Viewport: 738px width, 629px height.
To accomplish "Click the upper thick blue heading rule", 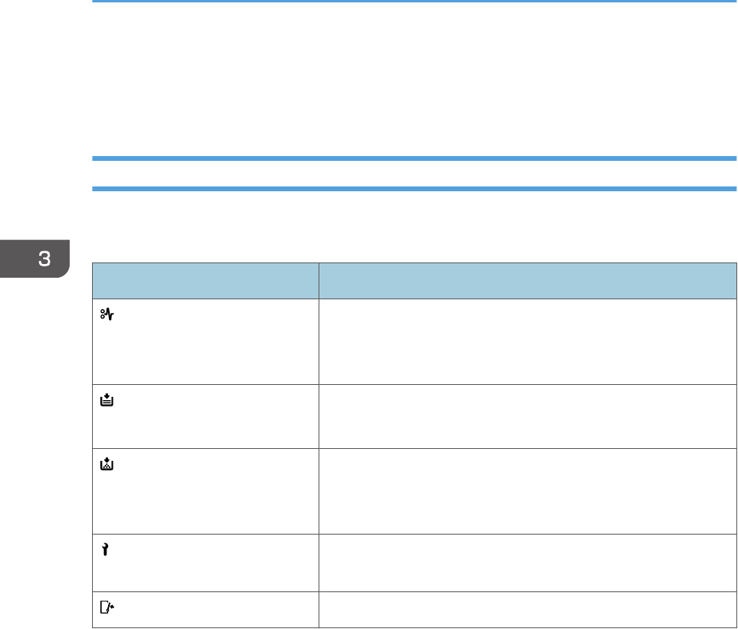I will click(414, 158).
